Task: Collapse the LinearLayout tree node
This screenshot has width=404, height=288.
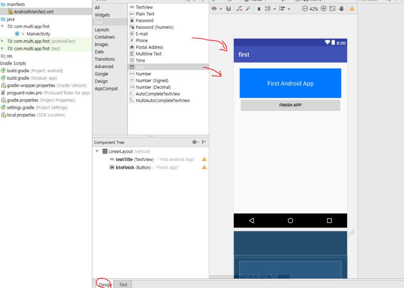Action: tap(97, 151)
